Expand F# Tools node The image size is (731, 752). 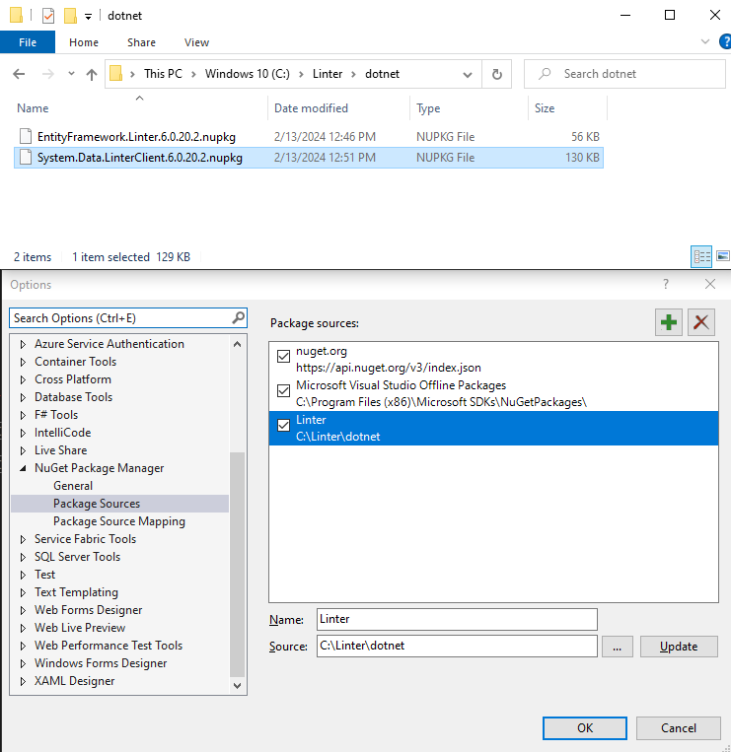[x=23, y=415]
